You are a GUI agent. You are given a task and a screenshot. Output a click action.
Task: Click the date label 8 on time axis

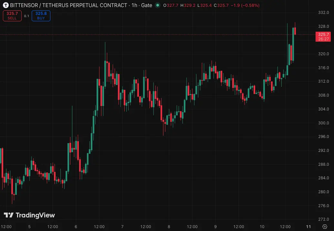(169, 227)
